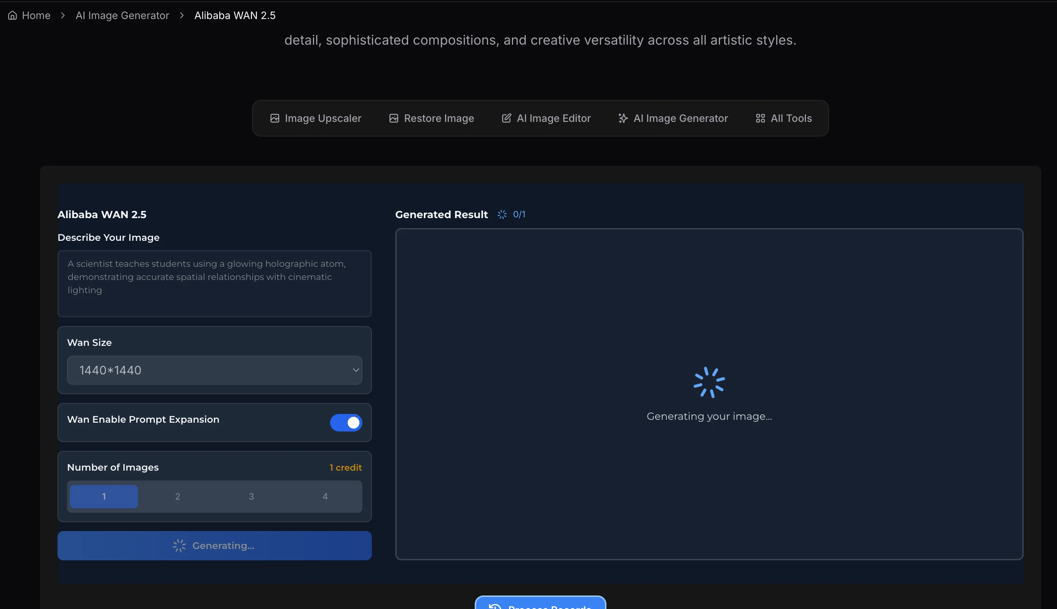Click the Generating button
Image resolution: width=1057 pixels, height=609 pixels.
[214, 545]
